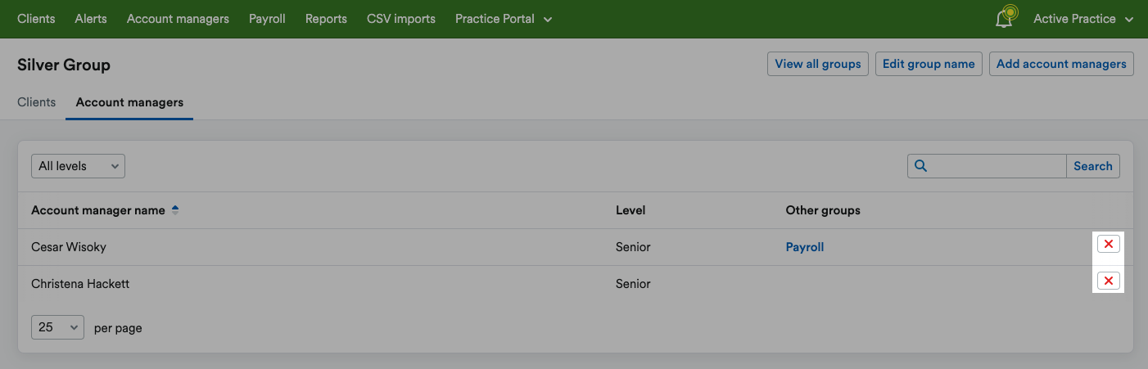Open Account managers in top navigation
Image resolution: width=1148 pixels, height=369 pixels.
click(178, 19)
